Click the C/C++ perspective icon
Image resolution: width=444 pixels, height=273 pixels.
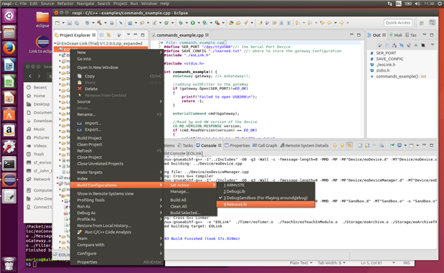(x=432, y=23)
